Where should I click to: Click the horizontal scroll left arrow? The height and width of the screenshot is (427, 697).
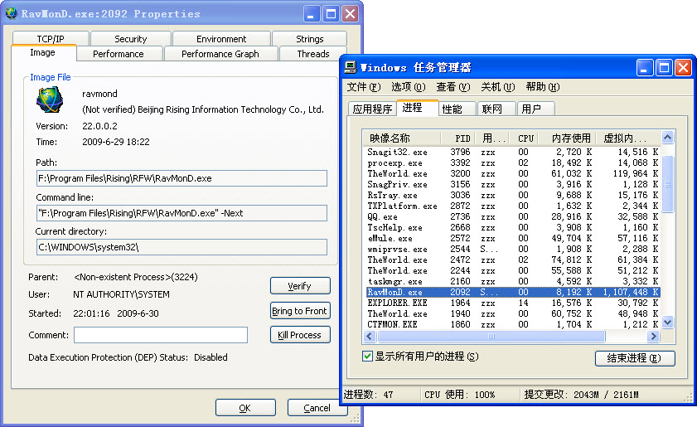tap(370, 337)
